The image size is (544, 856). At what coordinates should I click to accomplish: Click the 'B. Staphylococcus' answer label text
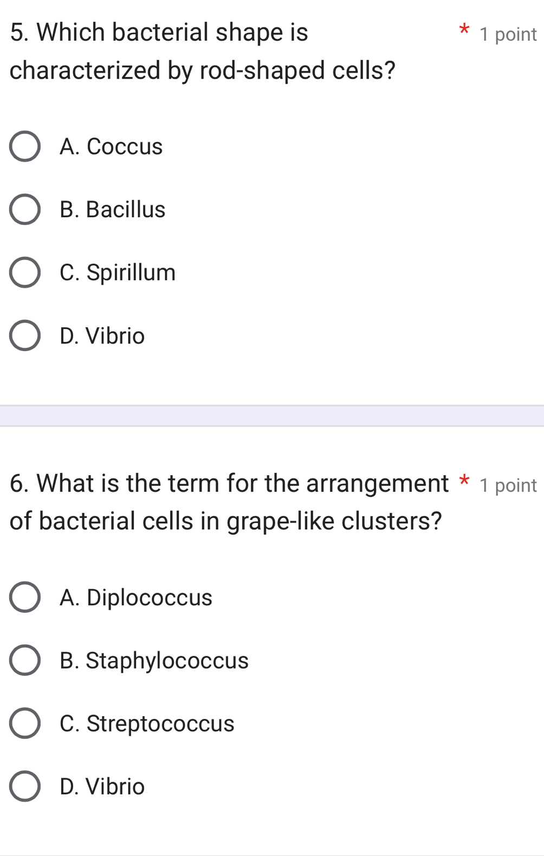pos(154,660)
